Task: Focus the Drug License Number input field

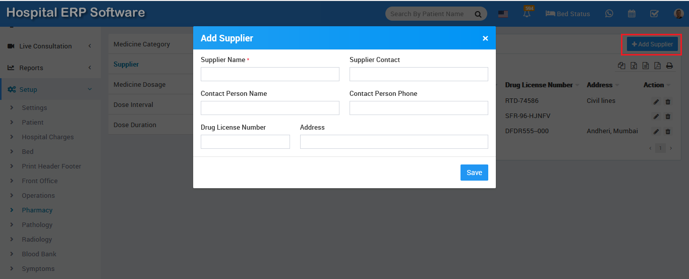Action: 245,142
